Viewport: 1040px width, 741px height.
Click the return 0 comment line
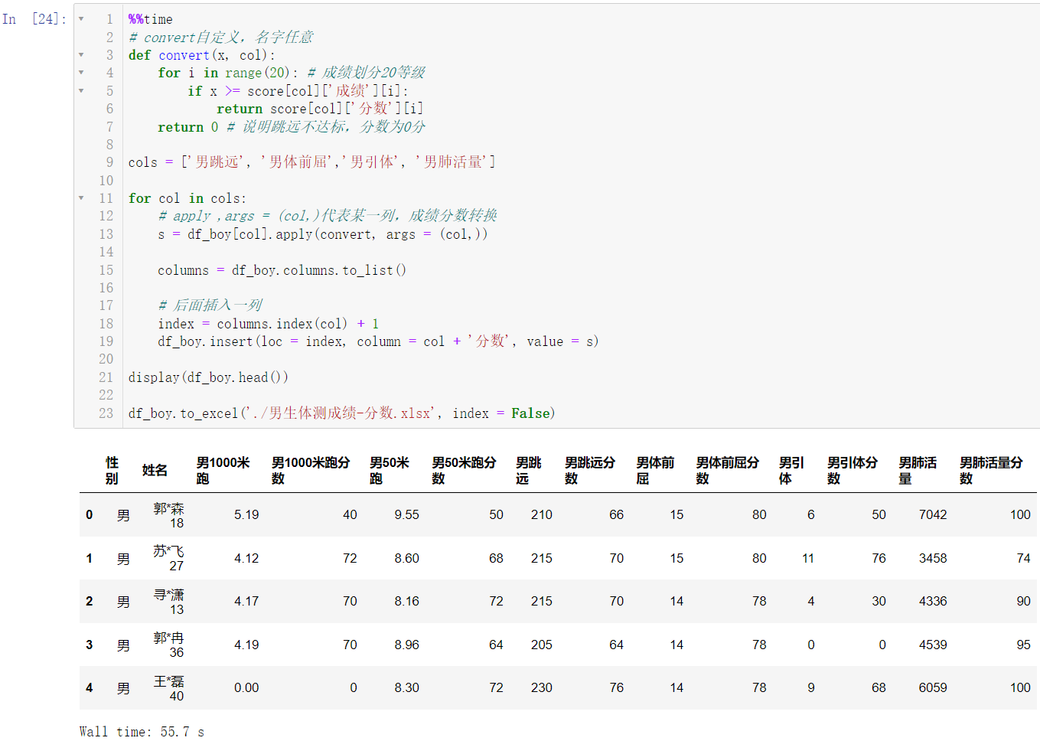(x=292, y=127)
